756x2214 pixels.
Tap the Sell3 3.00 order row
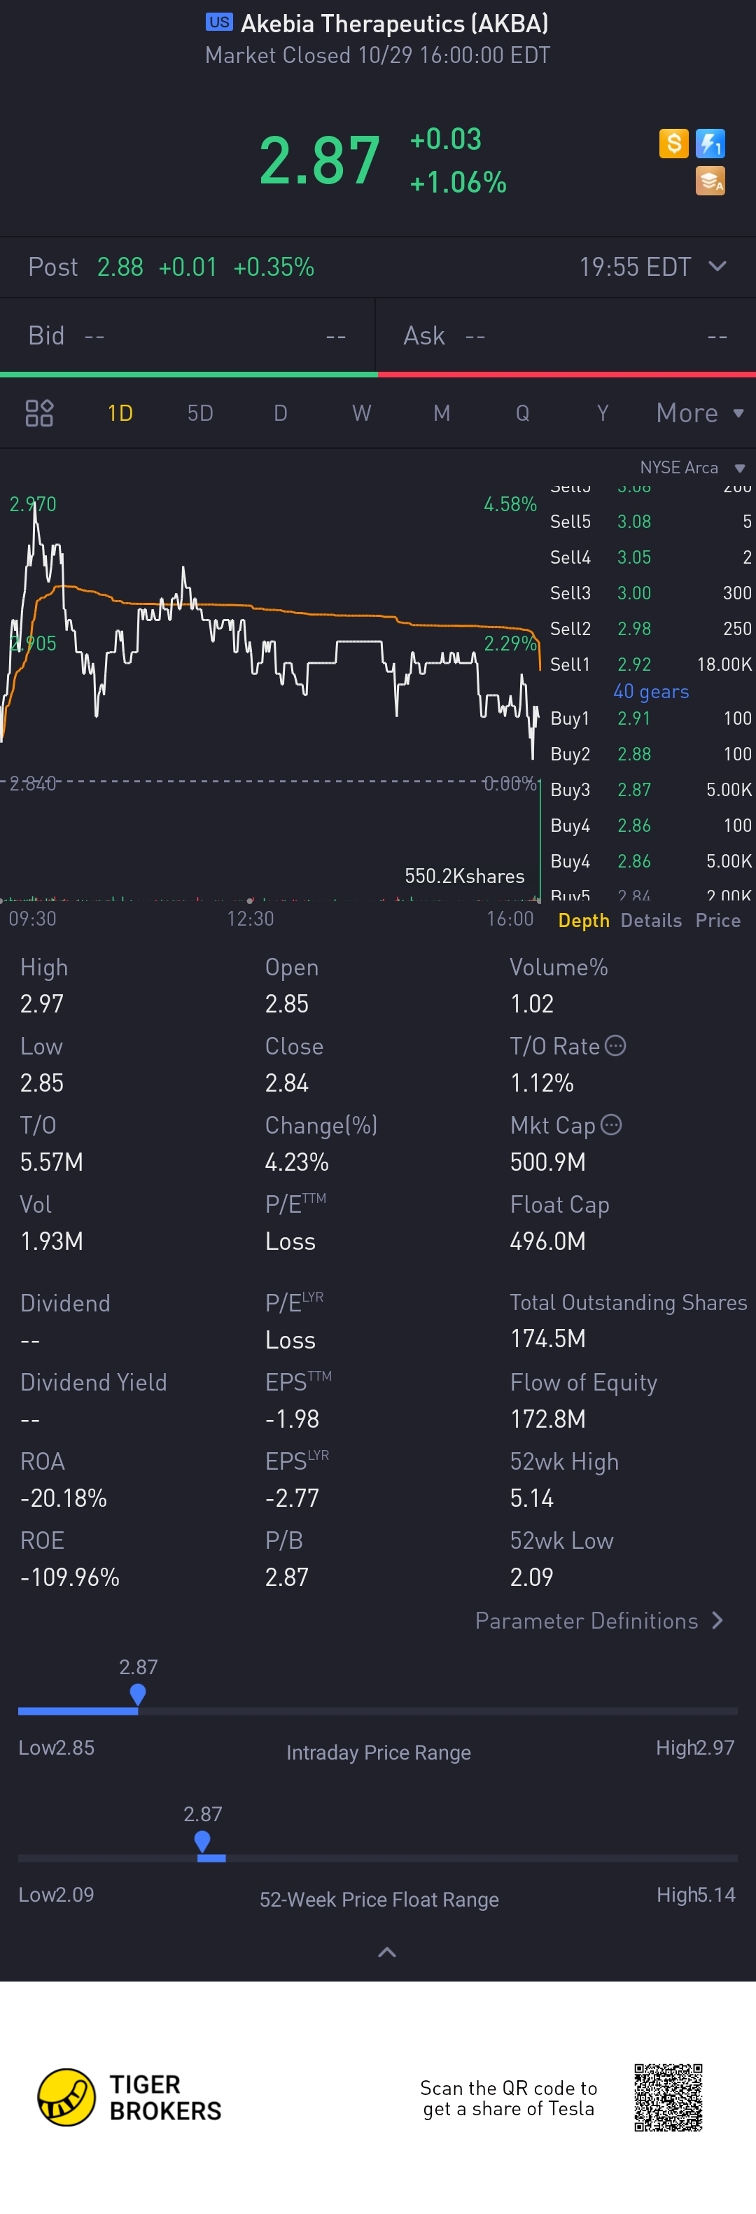[x=650, y=593]
